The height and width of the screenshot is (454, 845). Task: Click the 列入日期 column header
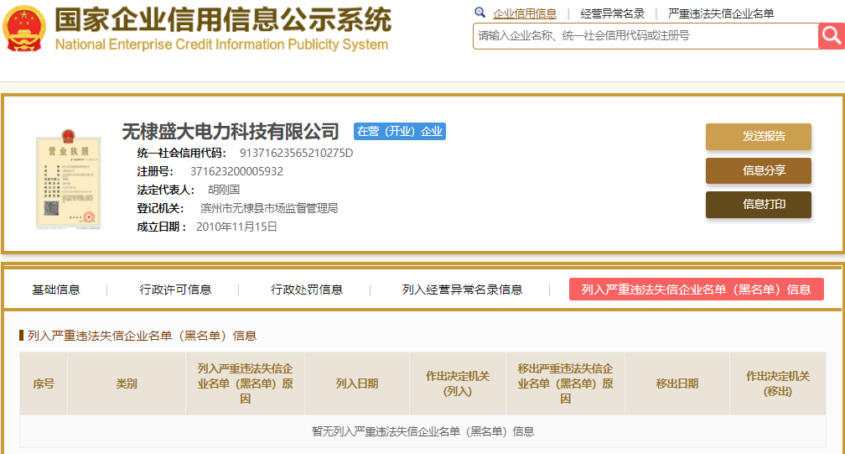click(357, 384)
